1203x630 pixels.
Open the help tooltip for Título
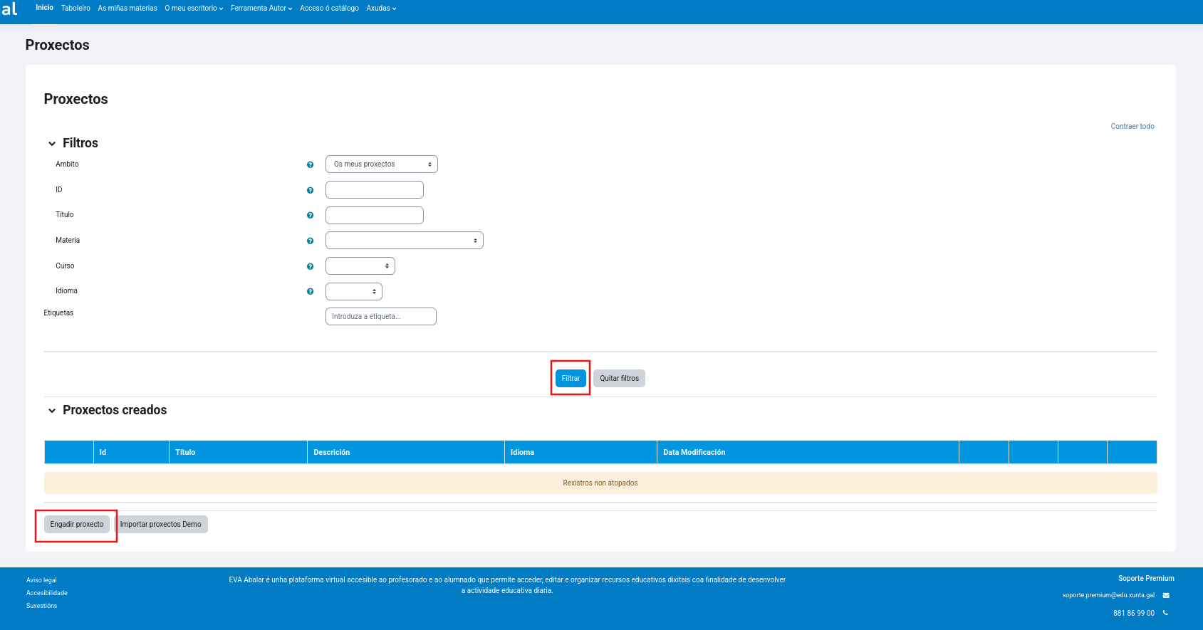click(310, 215)
